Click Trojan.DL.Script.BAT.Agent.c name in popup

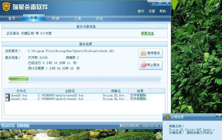tap(191, 129)
